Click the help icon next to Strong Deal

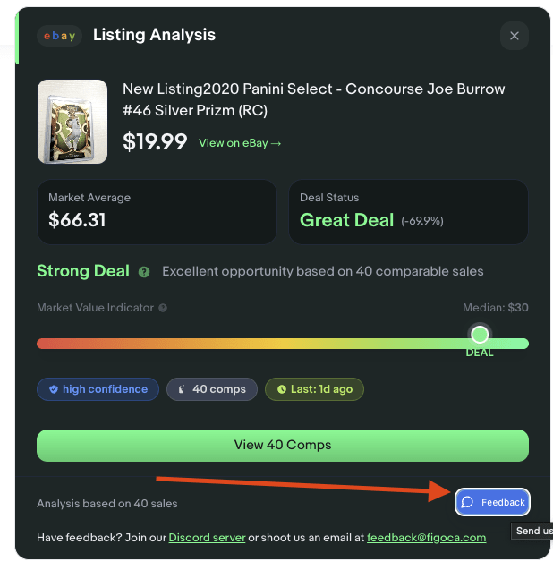(x=144, y=271)
